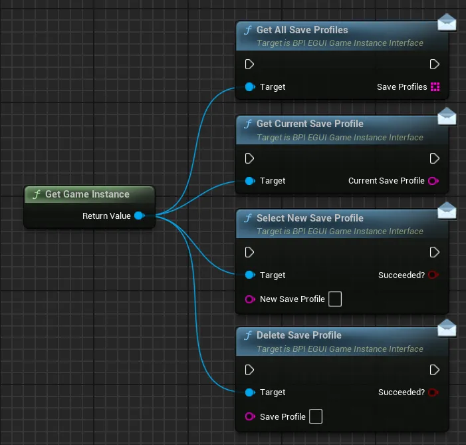Click the Current Save Profile label text

(x=386, y=181)
